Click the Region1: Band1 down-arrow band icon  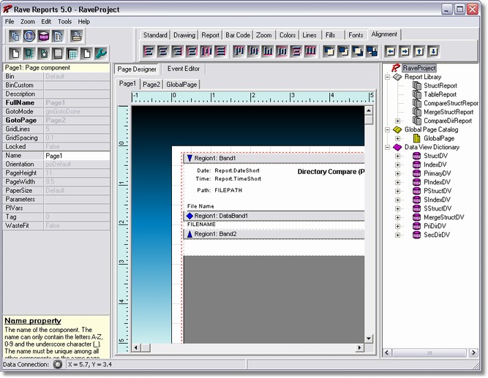click(189, 159)
